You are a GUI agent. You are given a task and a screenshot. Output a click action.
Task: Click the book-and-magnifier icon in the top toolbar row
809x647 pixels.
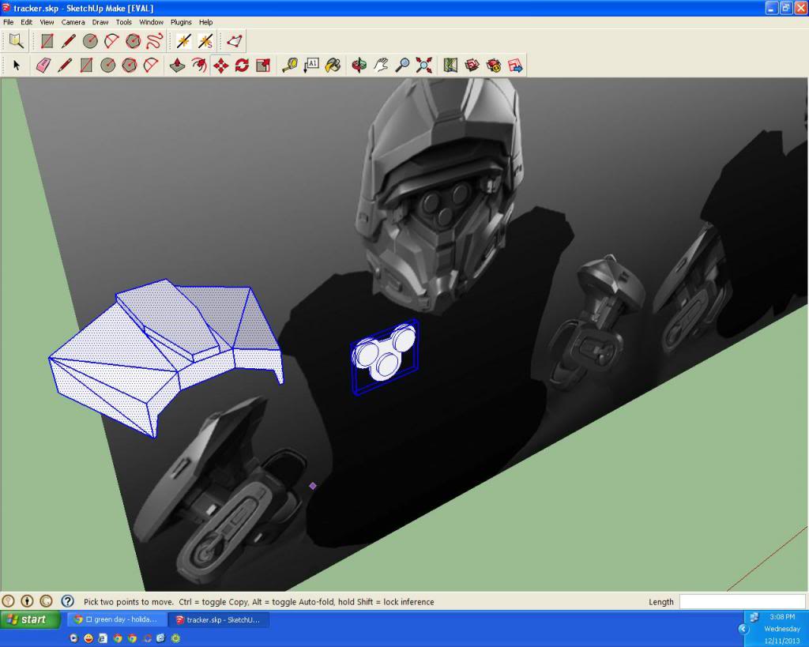pos(17,41)
